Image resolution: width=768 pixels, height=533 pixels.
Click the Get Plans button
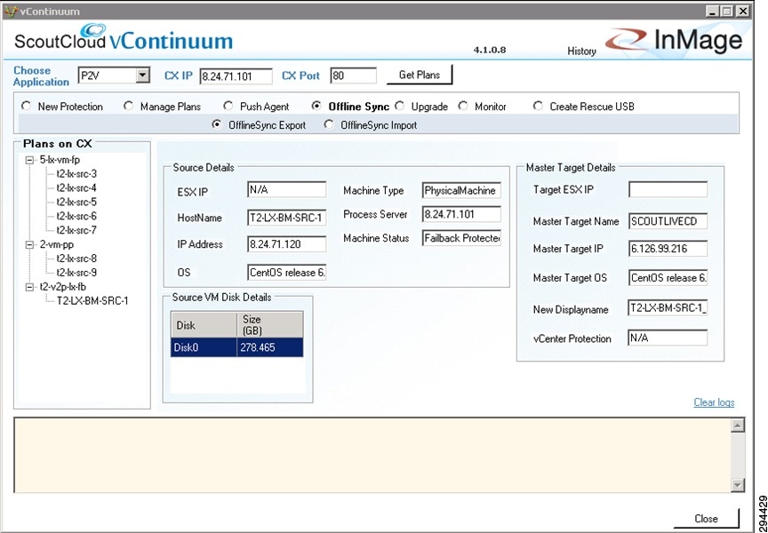tap(420, 75)
